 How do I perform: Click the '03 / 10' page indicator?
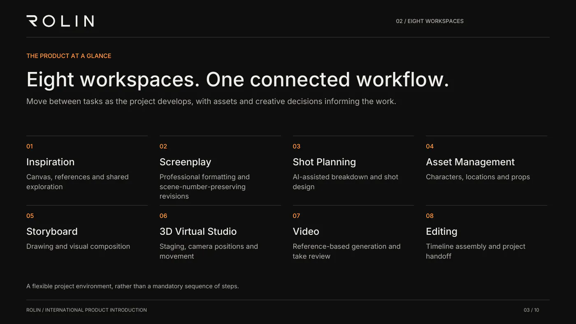531,310
